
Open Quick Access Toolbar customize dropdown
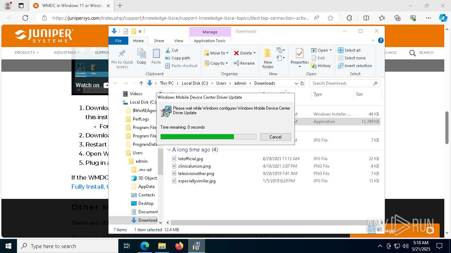140,31
